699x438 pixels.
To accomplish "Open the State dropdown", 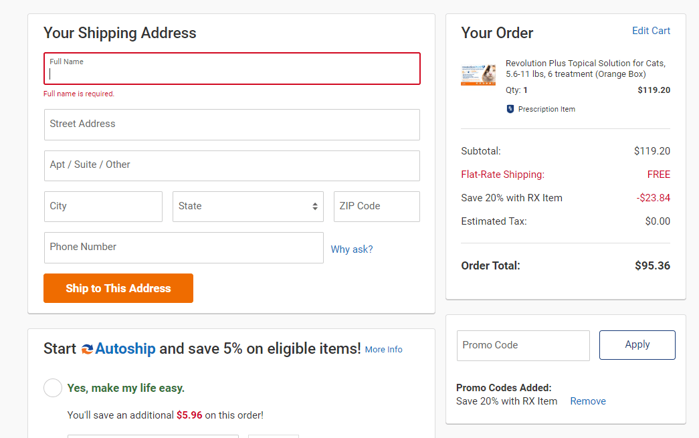I will coord(247,206).
